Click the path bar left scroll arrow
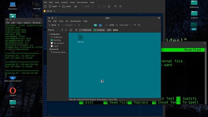Image resolution: width=208 pixels, height=117 pixels. (76, 30)
